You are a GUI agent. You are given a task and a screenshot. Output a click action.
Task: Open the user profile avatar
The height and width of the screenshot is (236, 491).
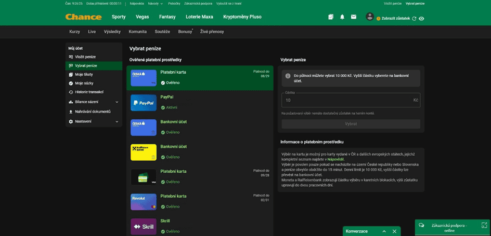(x=370, y=17)
